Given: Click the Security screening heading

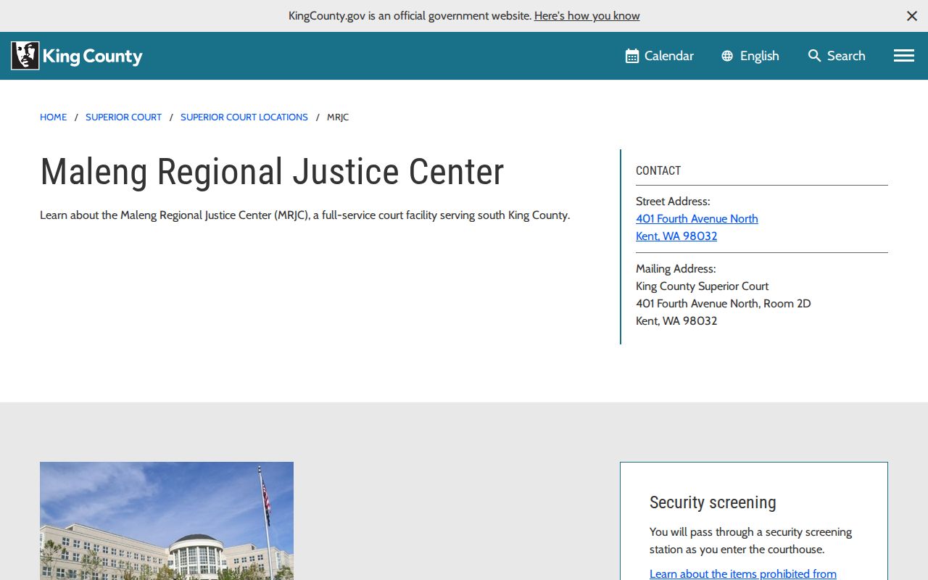Looking at the screenshot, I should 713,502.
